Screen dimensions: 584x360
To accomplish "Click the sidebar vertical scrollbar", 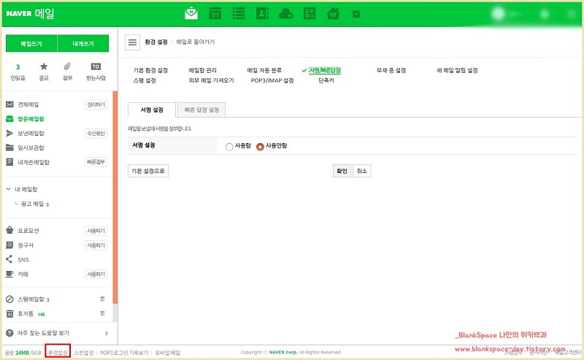I will tap(115, 197).
